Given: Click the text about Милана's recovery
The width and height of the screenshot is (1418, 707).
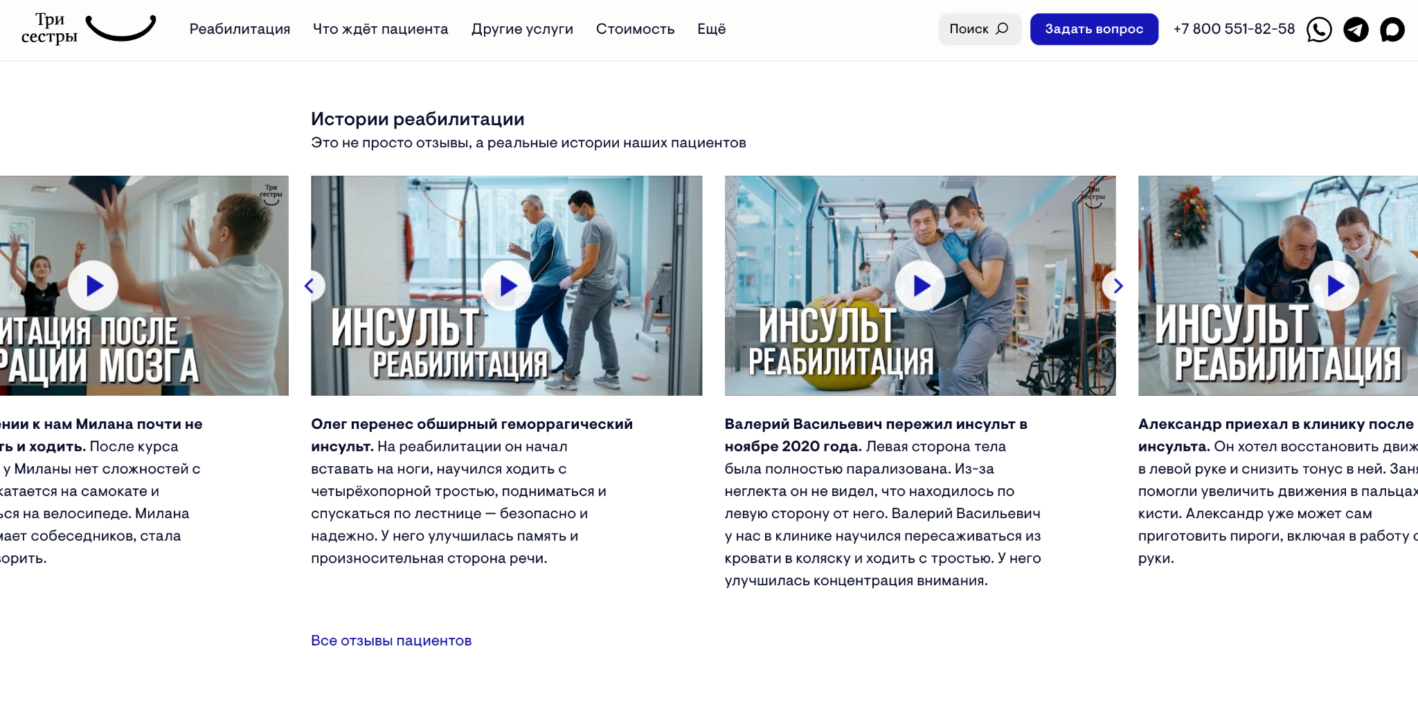Looking at the screenshot, I should pos(101,491).
